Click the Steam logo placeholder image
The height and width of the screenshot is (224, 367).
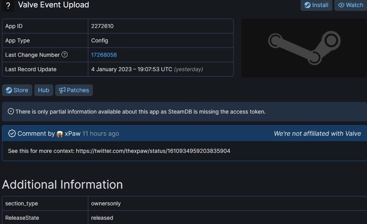pos(304,47)
